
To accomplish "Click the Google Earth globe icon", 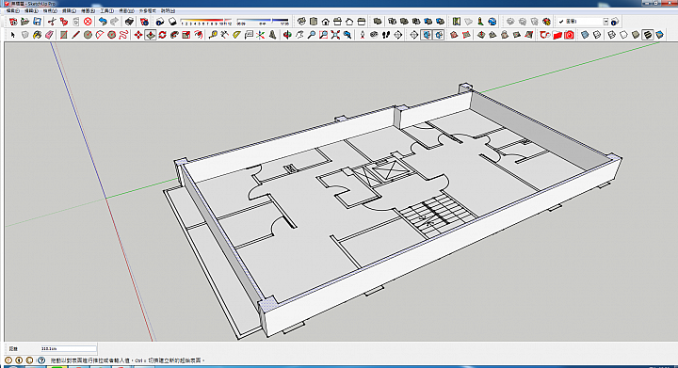I will click(492, 21).
